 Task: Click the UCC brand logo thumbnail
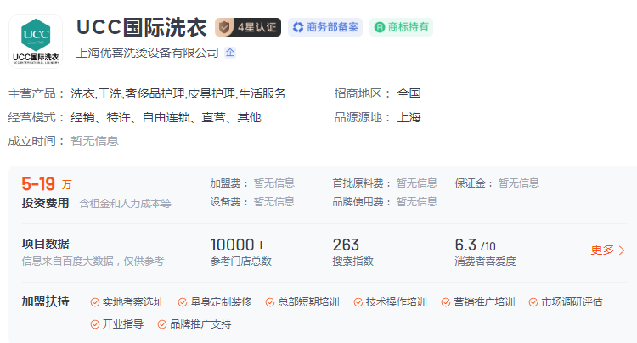[36, 42]
